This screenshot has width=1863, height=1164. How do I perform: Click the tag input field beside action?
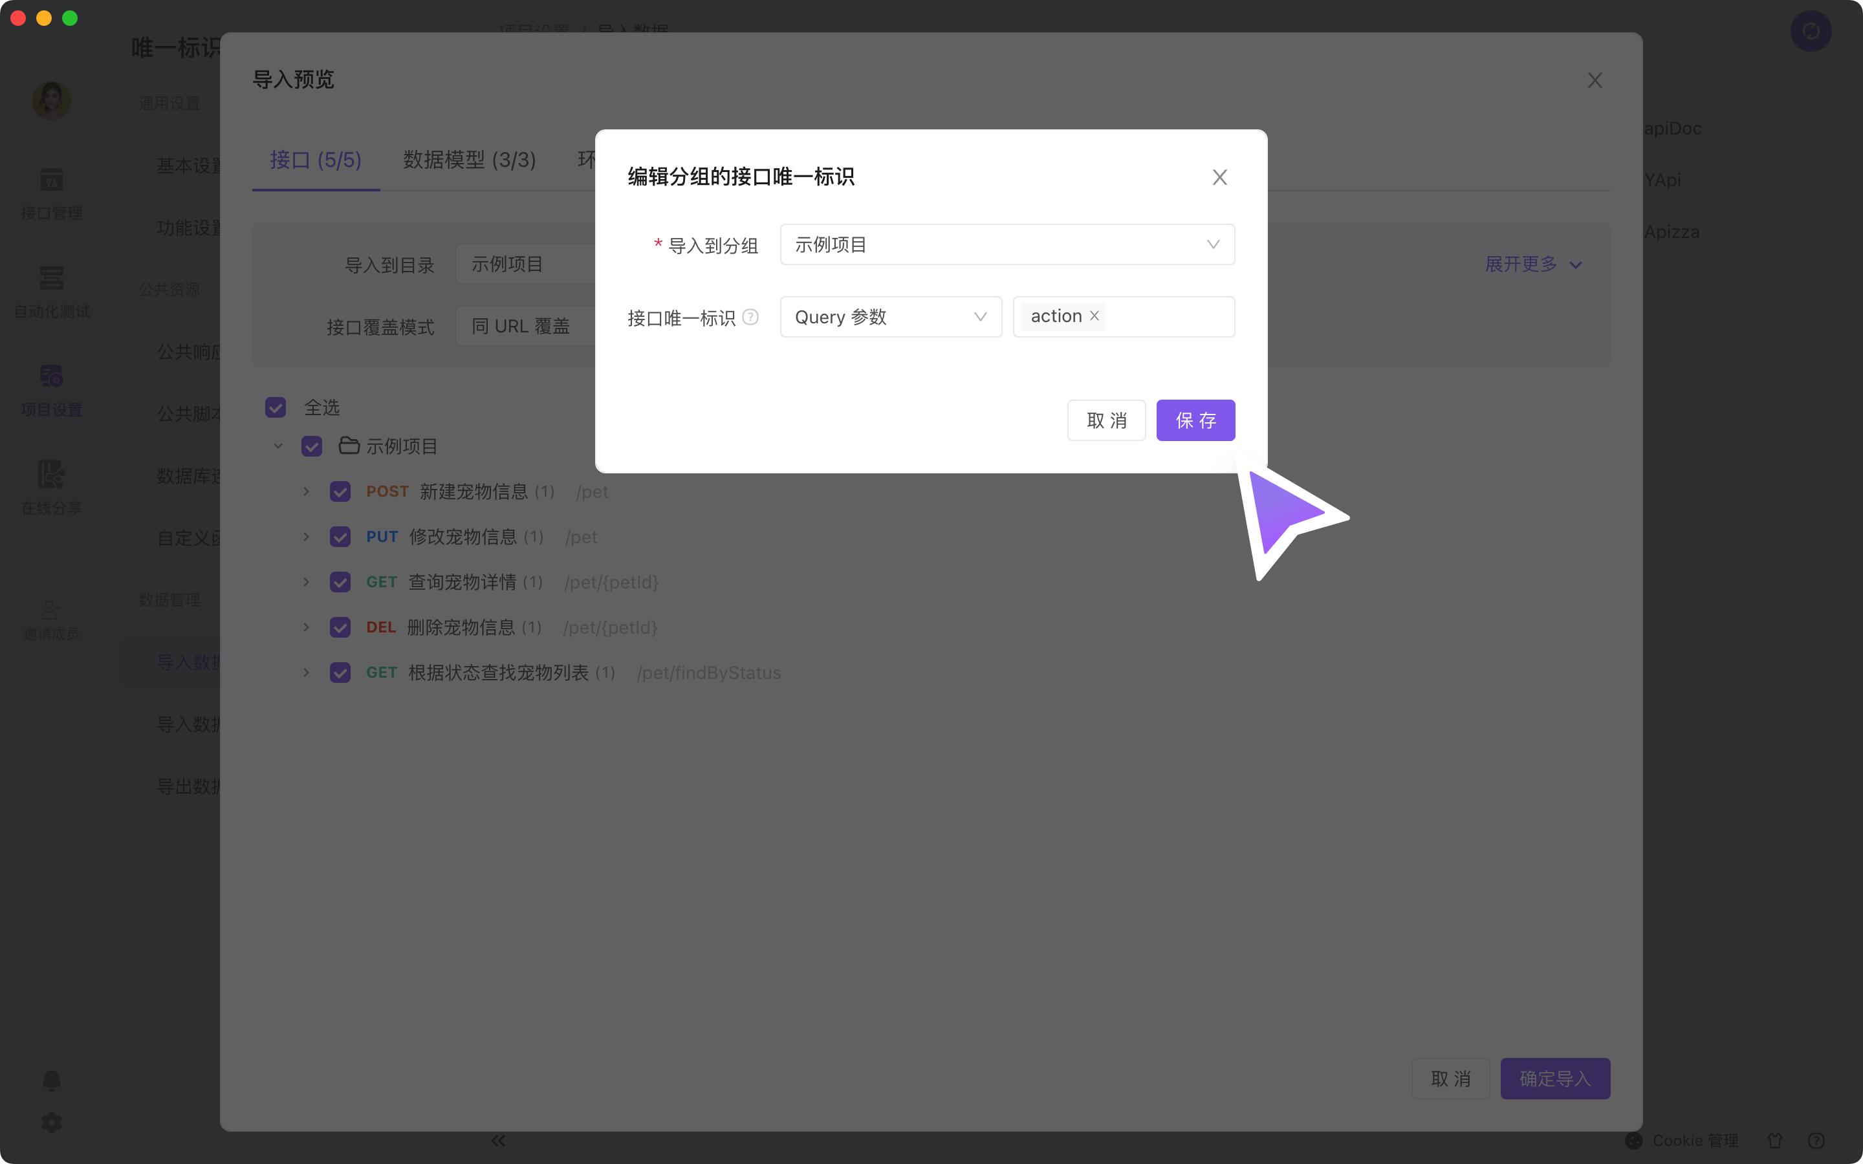coord(1170,317)
